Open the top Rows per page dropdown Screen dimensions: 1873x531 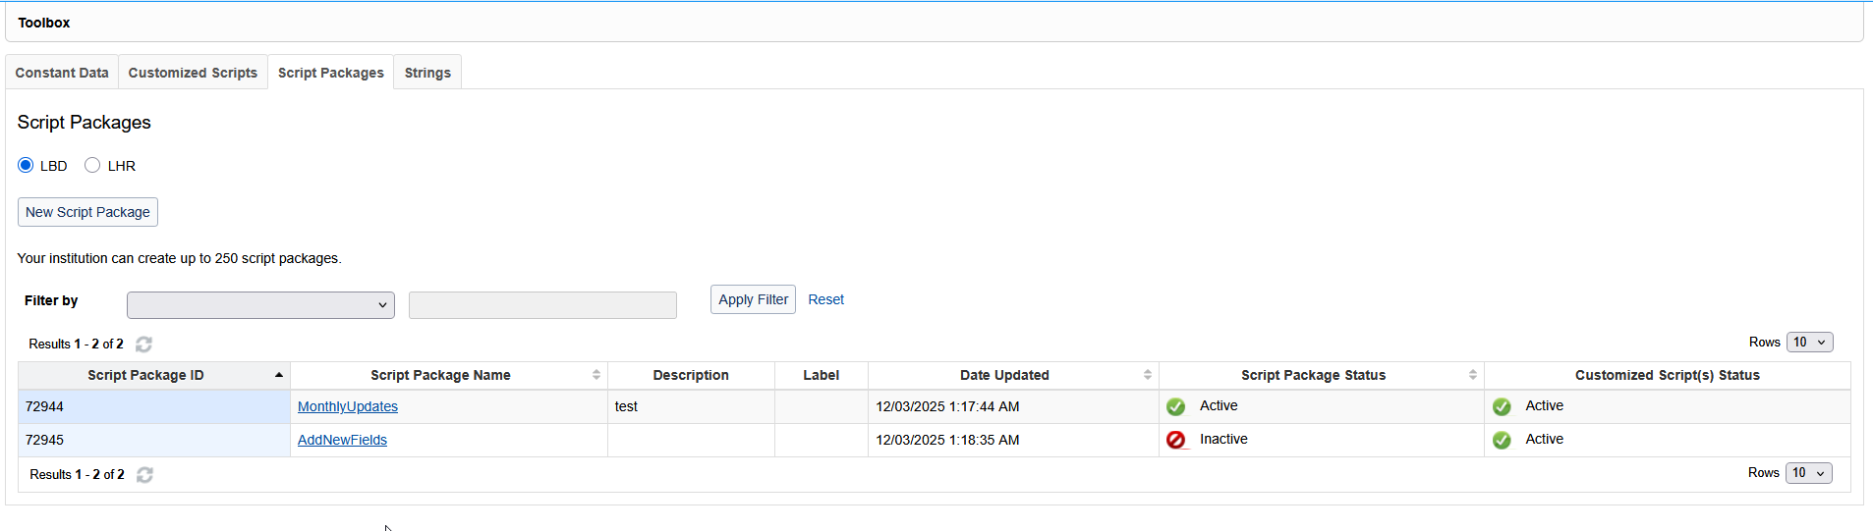[x=1809, y=343]
